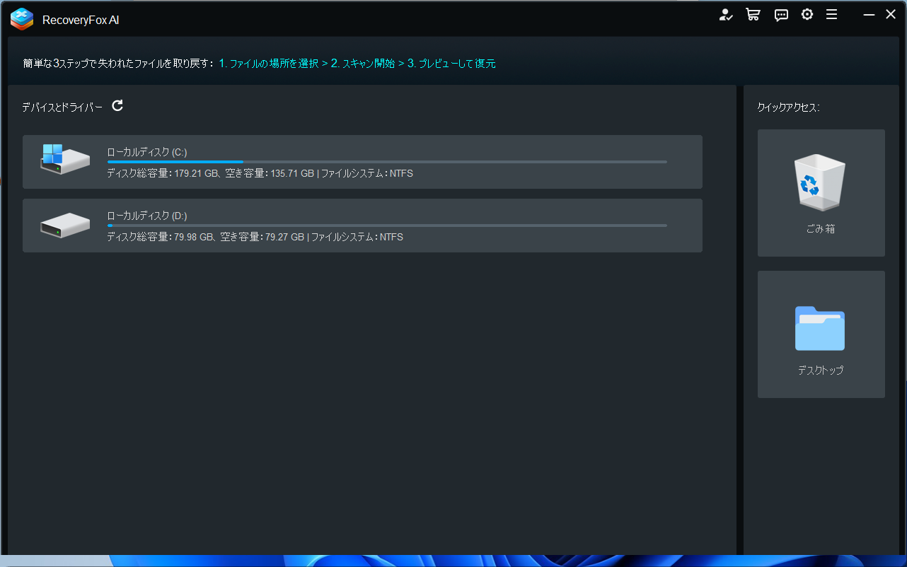
Task: Click the ローカルディスク (D:) label
Action: (147, 216)
